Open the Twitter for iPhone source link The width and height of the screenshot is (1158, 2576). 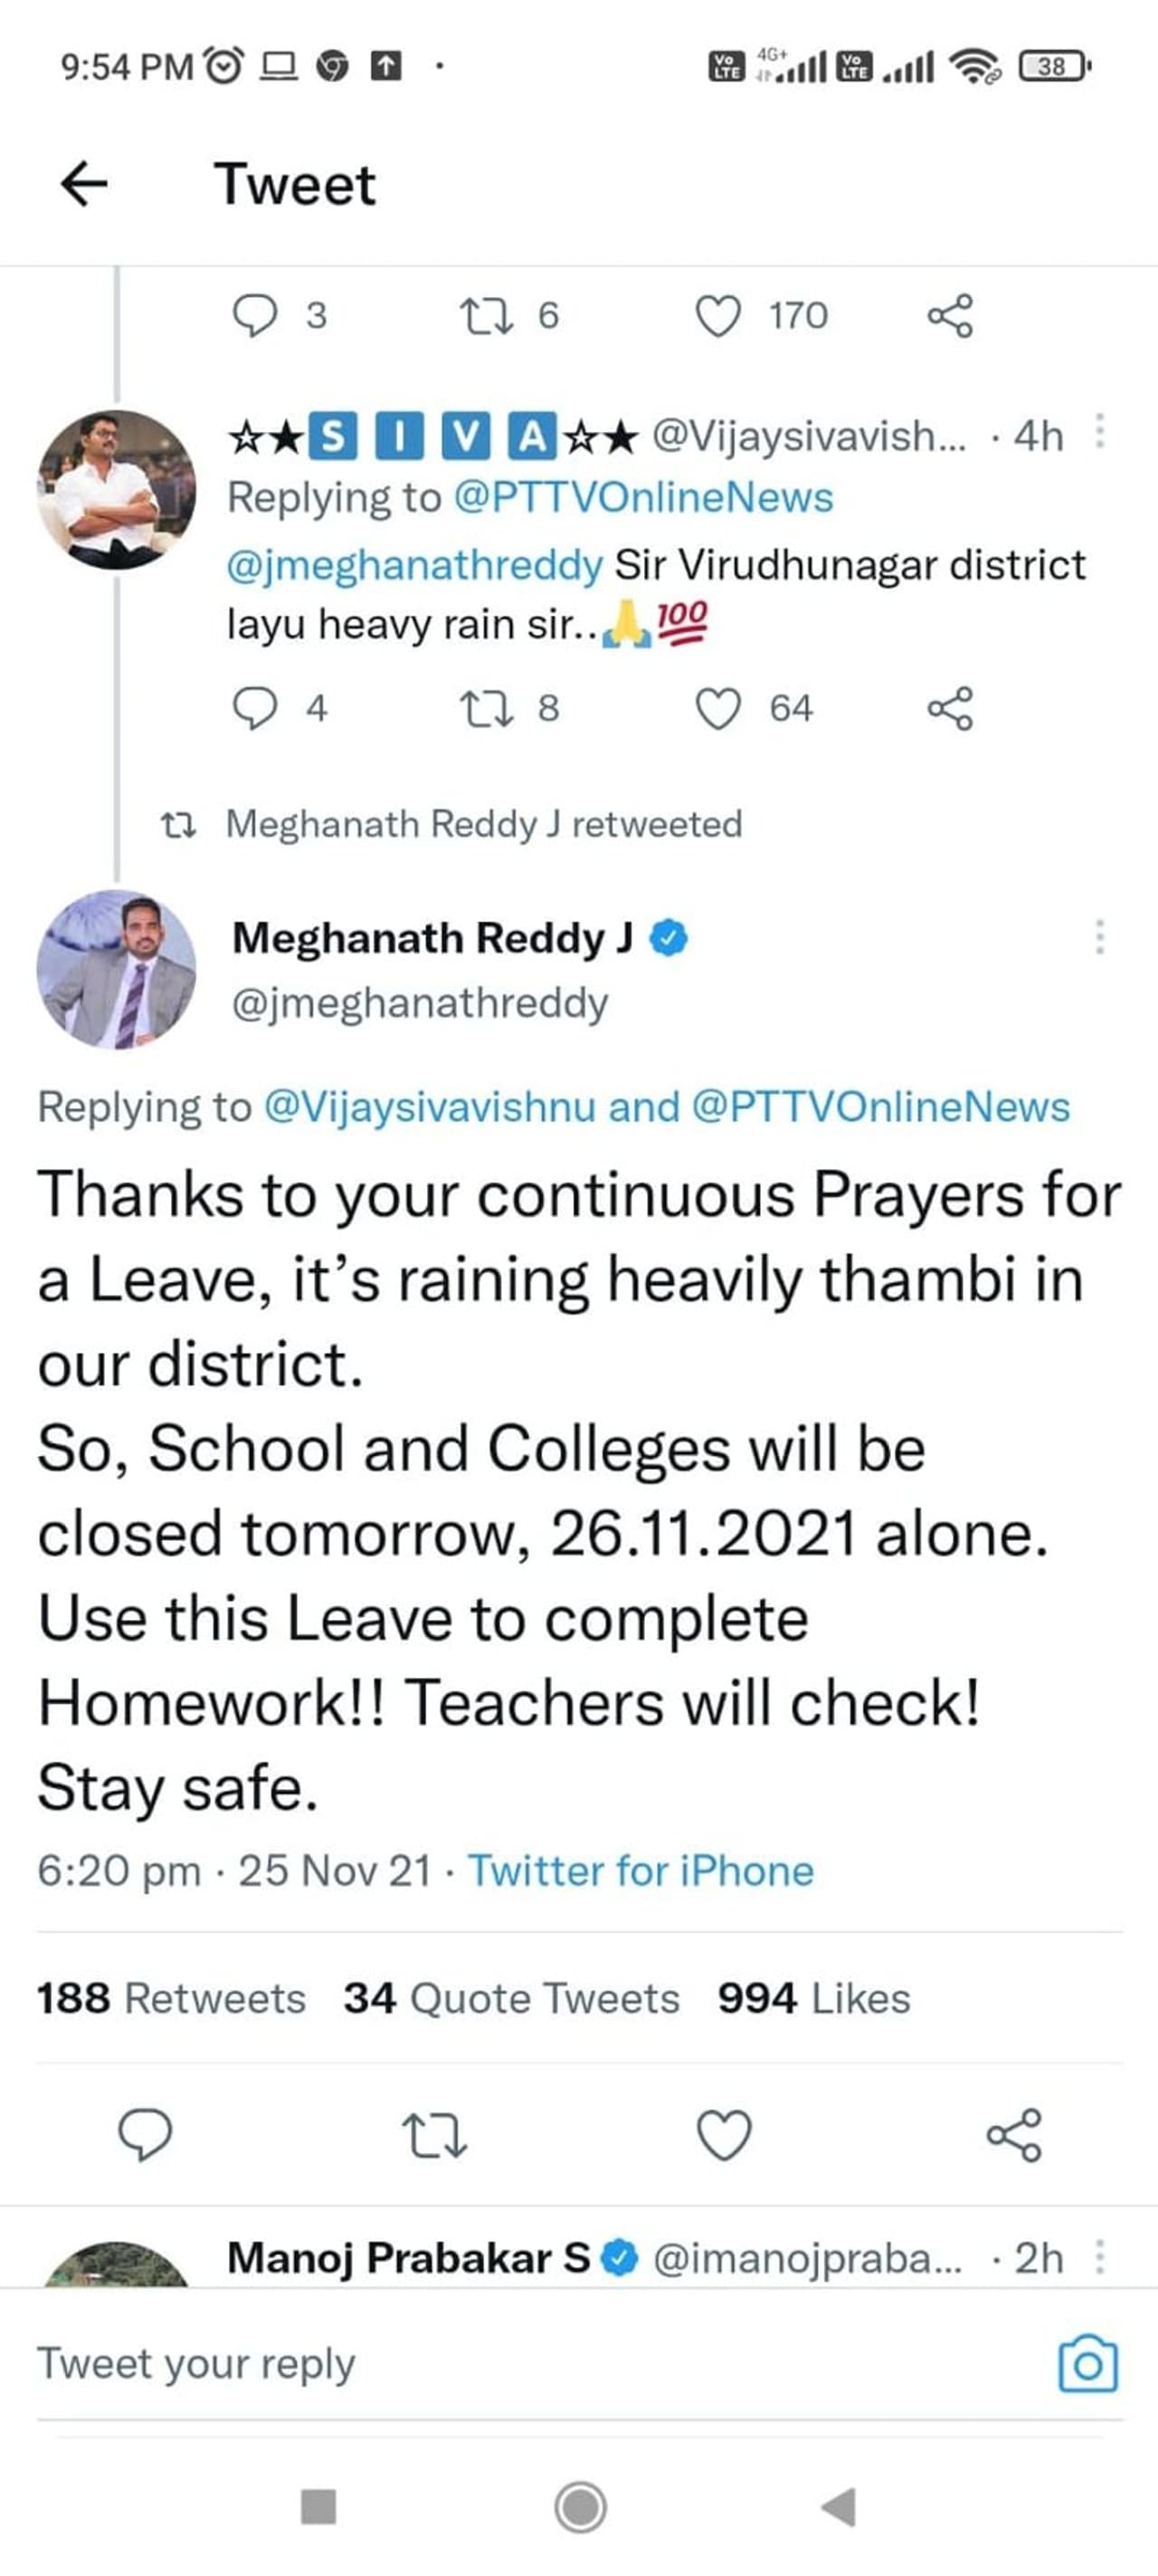click(x=641, y=1870)
